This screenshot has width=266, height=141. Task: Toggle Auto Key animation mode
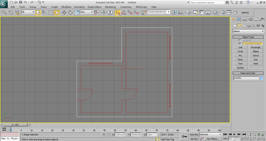click(x=194, y=135)
